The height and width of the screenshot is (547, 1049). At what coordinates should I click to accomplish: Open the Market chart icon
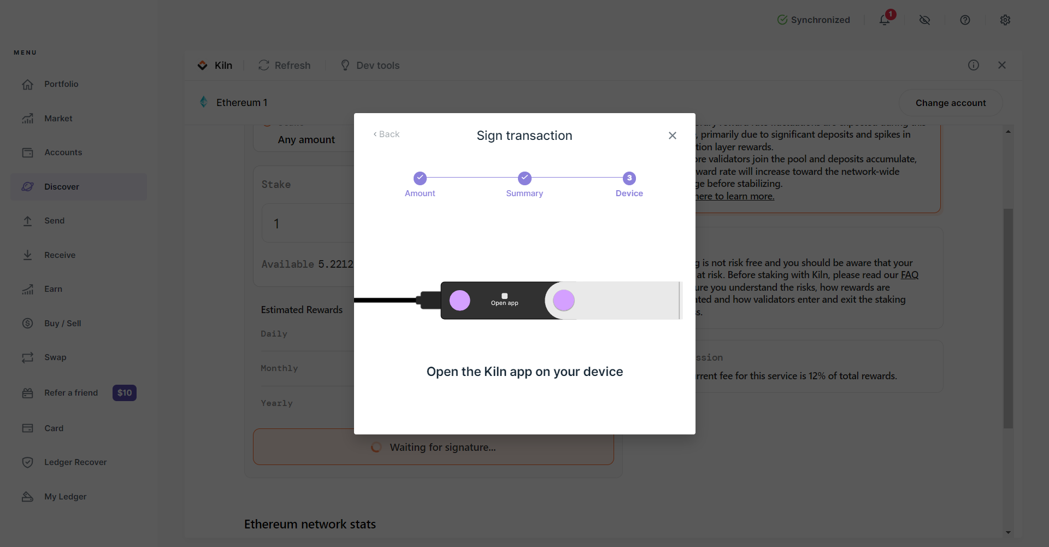28,119
